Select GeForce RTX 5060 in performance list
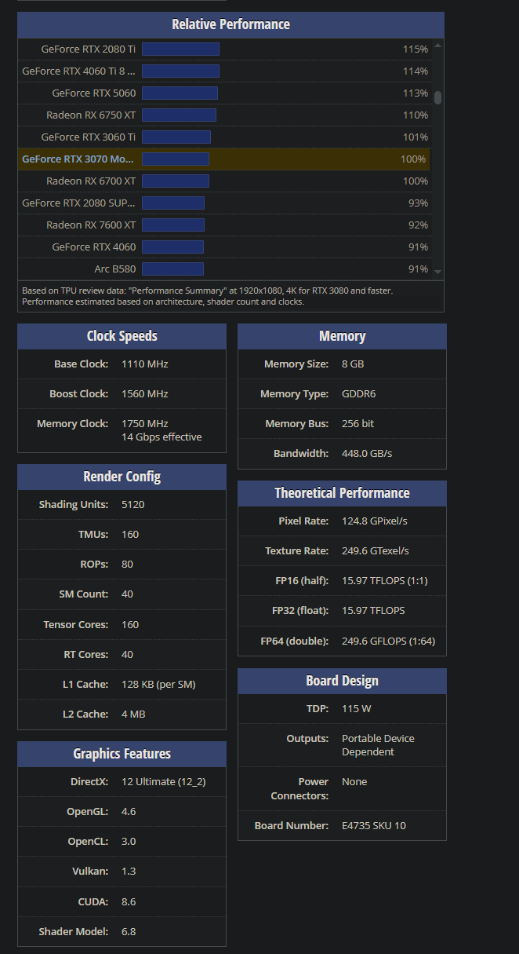 [94, 93]
